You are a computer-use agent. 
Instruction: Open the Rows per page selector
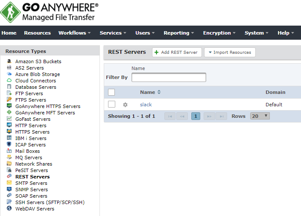(260, 116)
